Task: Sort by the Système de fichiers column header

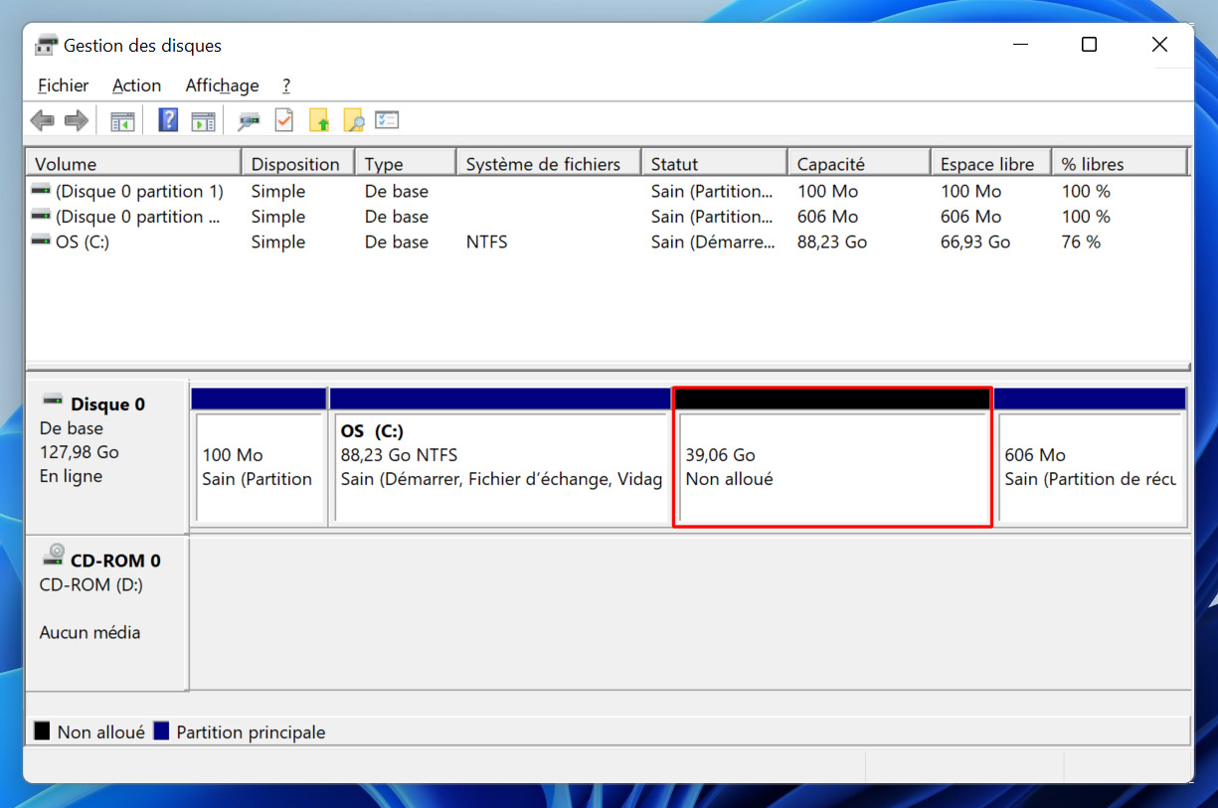Action: pyautogui.click(x=549, y=164)
